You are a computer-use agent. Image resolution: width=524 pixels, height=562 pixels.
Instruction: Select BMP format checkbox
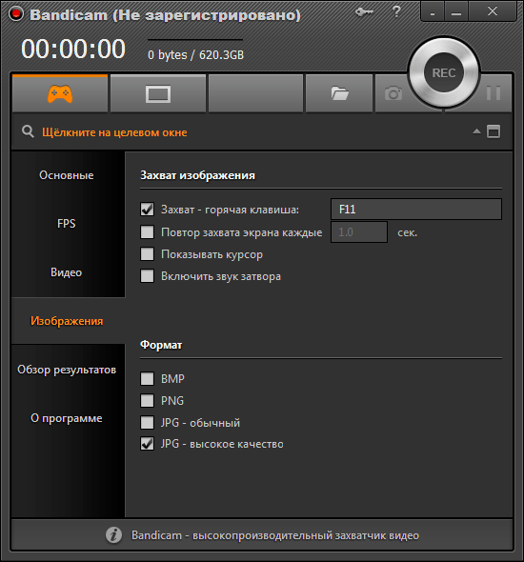coord(147,378)
